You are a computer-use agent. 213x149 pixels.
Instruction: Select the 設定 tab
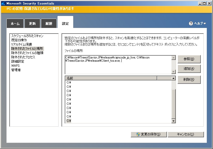point(65,22)
